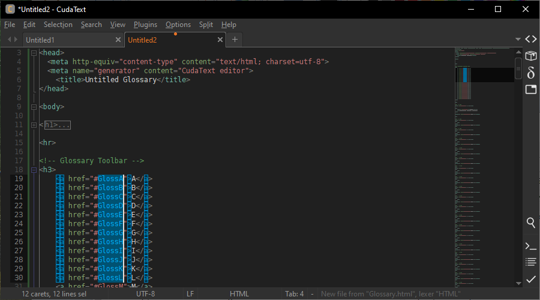Image resolution: width=540 pixels, height=300 pixels.
Task: Collapse the head tag fold
Action: [x=34, y=53]
